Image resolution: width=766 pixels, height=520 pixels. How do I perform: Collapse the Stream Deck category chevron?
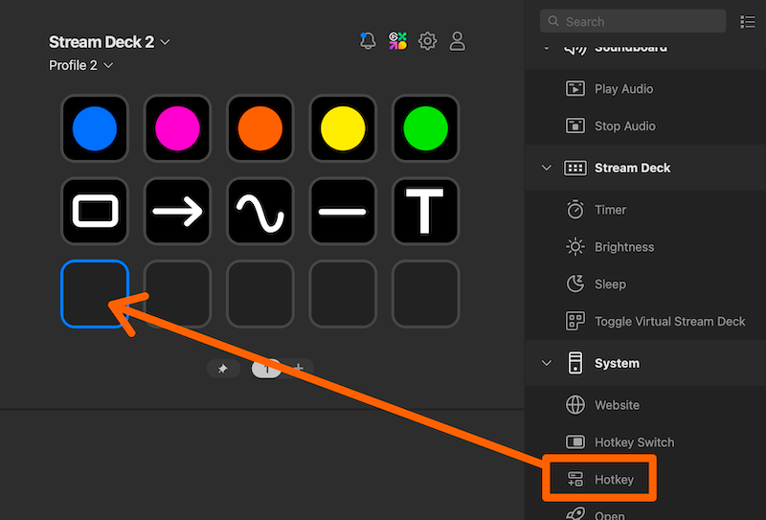click(547, 168)
